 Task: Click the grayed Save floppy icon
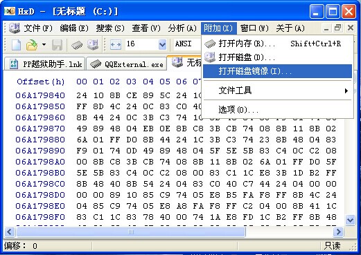57,44
